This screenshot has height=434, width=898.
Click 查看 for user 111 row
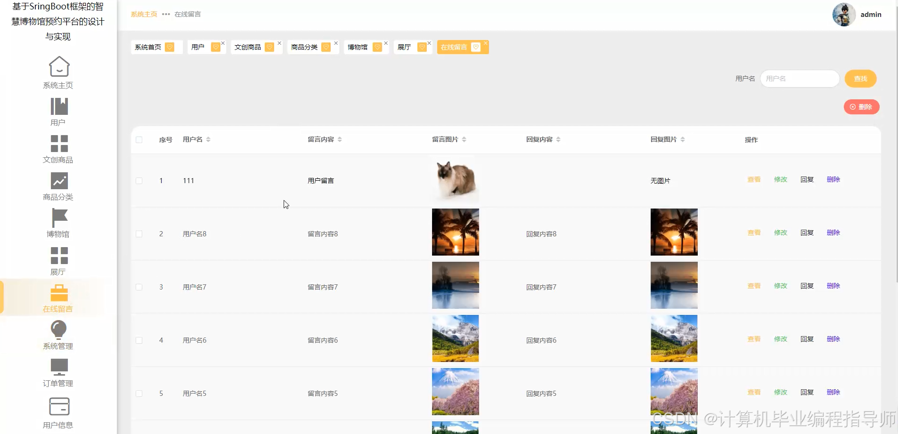pyautogui.click(x=754, y=179)
